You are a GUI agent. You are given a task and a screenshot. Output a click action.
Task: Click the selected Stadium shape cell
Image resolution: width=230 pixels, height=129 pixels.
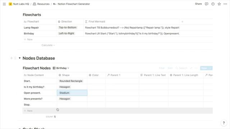(72, 93)
